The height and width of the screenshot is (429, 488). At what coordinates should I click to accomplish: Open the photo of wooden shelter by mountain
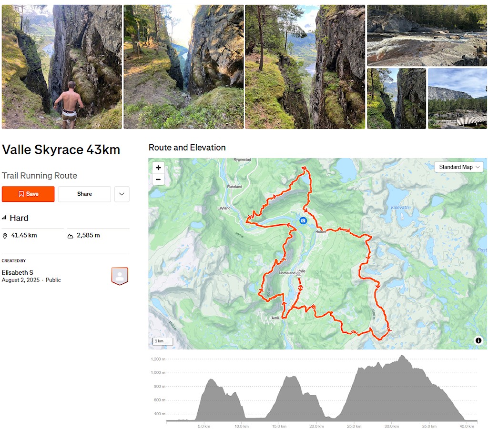coord(457,98)
